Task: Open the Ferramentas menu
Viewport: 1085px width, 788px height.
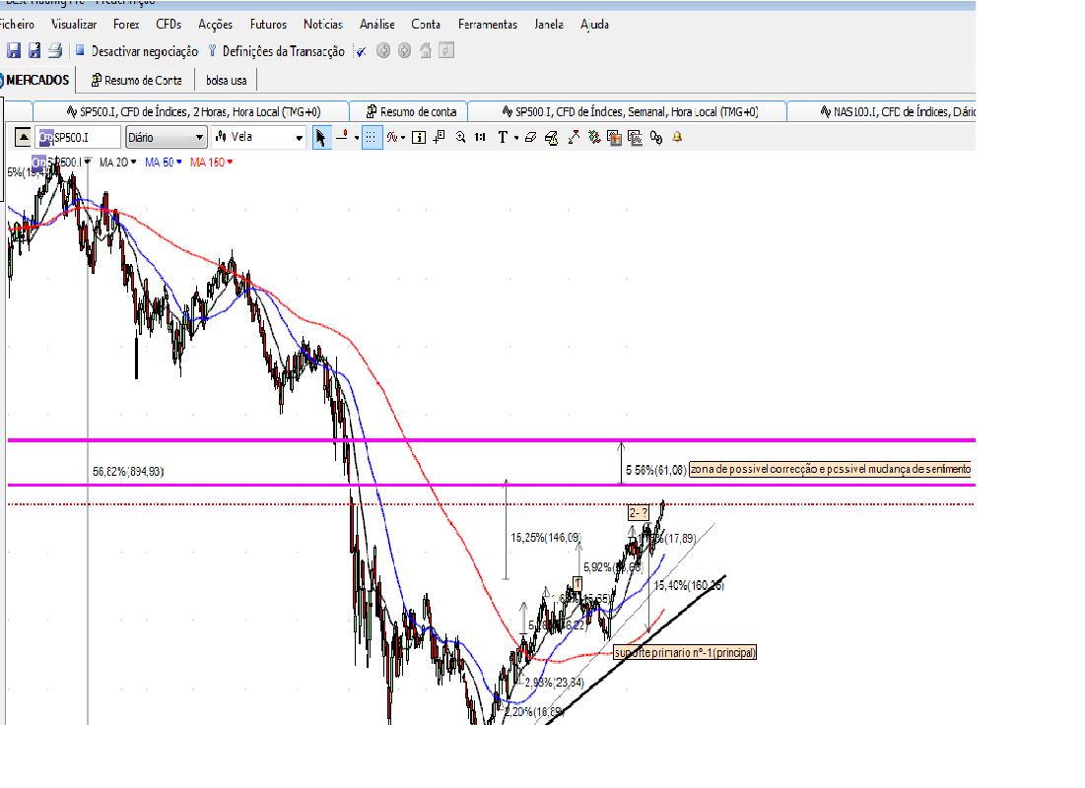Action: pyautogui.click(x=488, y=25)
